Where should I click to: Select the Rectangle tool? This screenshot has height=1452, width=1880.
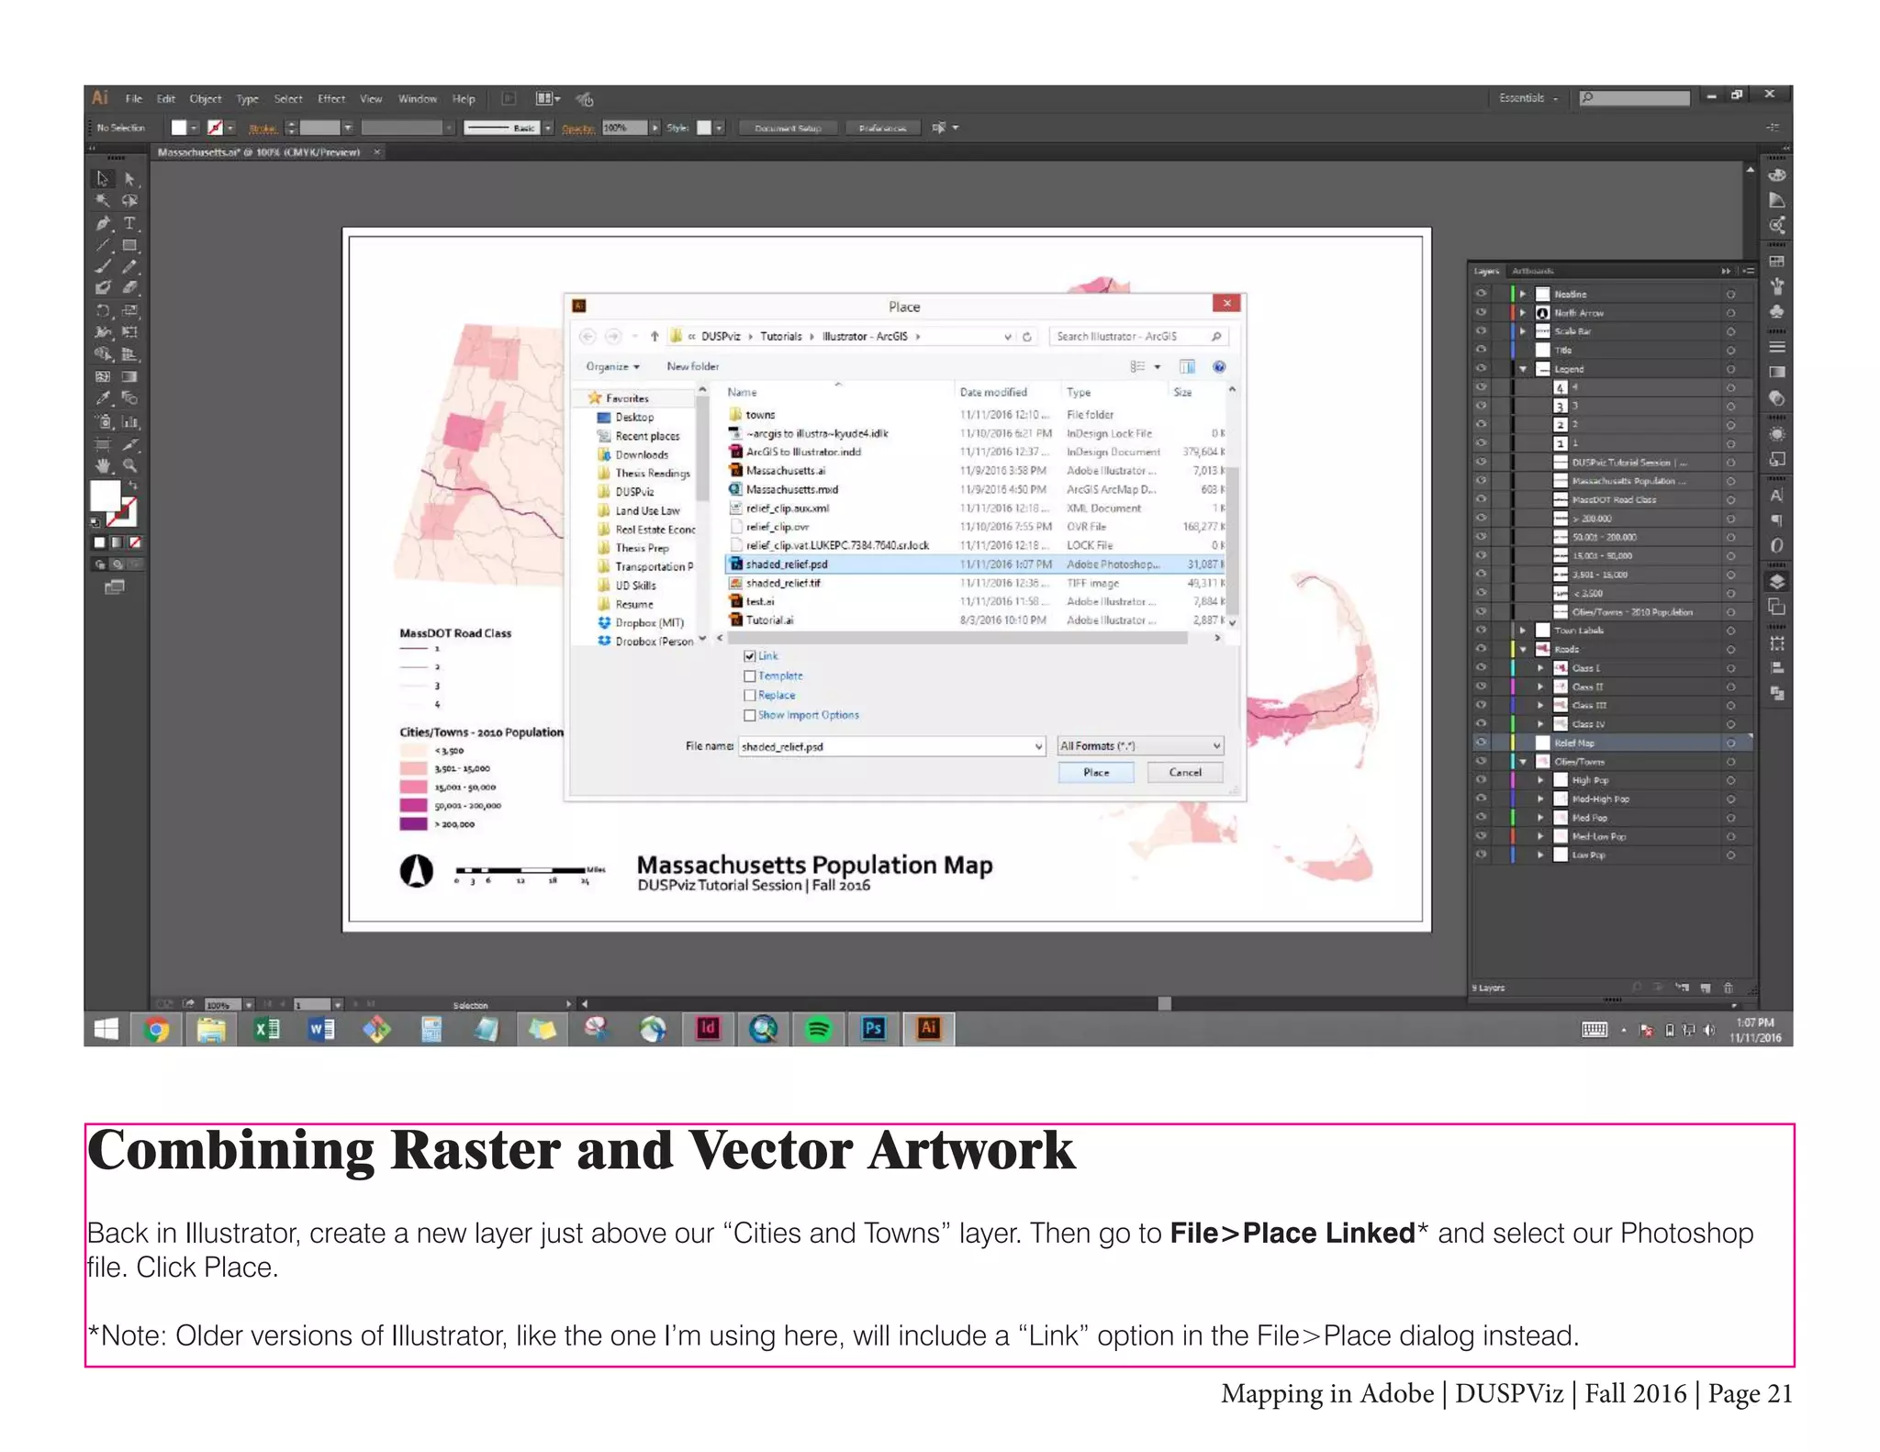pos(129,245)
